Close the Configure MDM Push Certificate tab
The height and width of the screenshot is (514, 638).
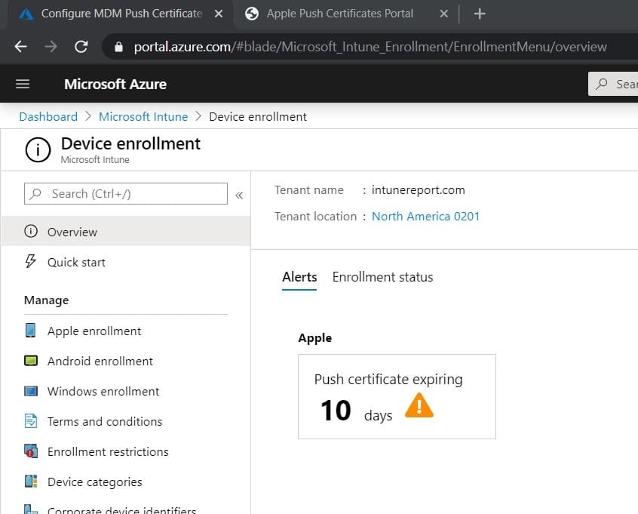[x=219, y=14]
